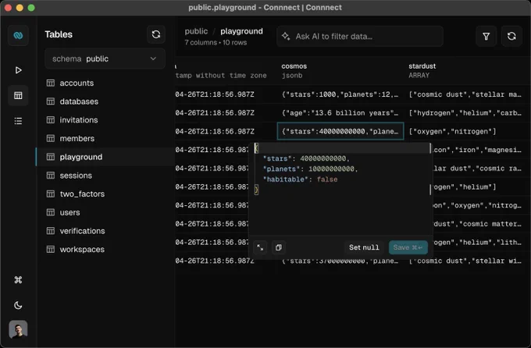Open the sessions table

click(x=105, y=176)
